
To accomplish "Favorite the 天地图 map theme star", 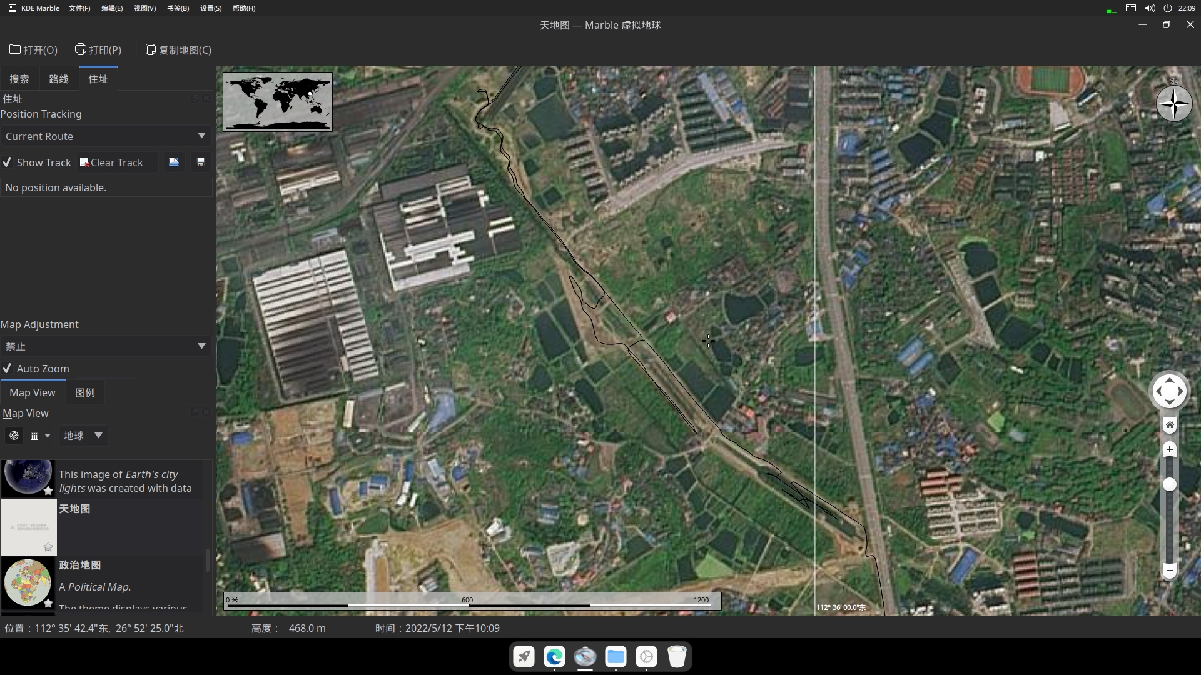I will tap(48, 547).
